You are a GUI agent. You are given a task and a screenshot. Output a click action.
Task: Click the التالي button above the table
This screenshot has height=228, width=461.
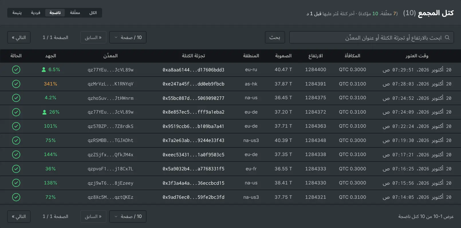[19, 37]
